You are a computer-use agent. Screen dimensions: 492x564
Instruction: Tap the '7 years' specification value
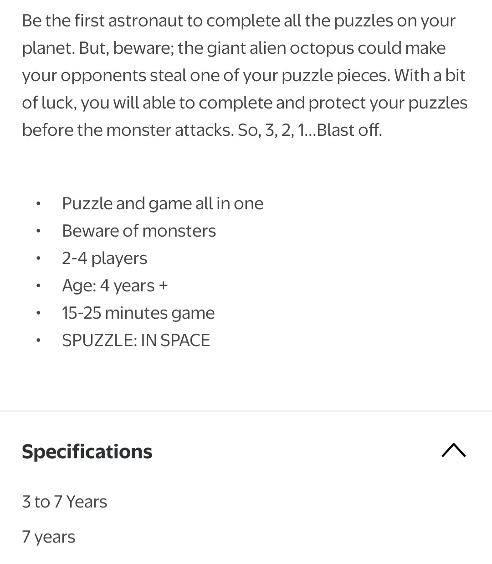(x=48, y=537)
